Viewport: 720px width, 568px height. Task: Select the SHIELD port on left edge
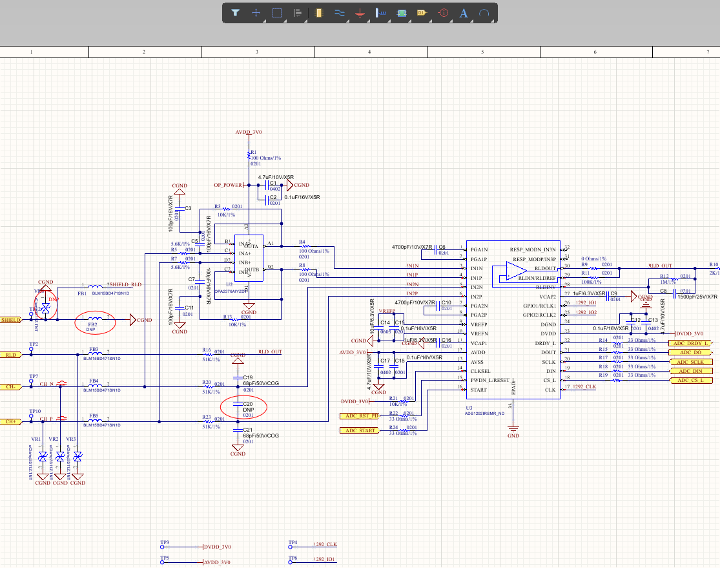point(11,320)
